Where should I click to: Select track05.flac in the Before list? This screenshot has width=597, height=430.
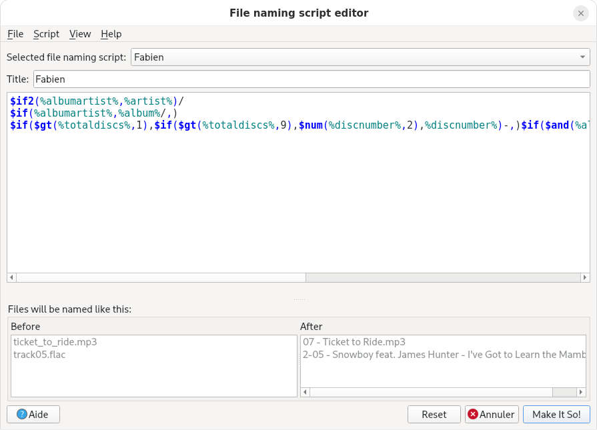click(39, 355)
